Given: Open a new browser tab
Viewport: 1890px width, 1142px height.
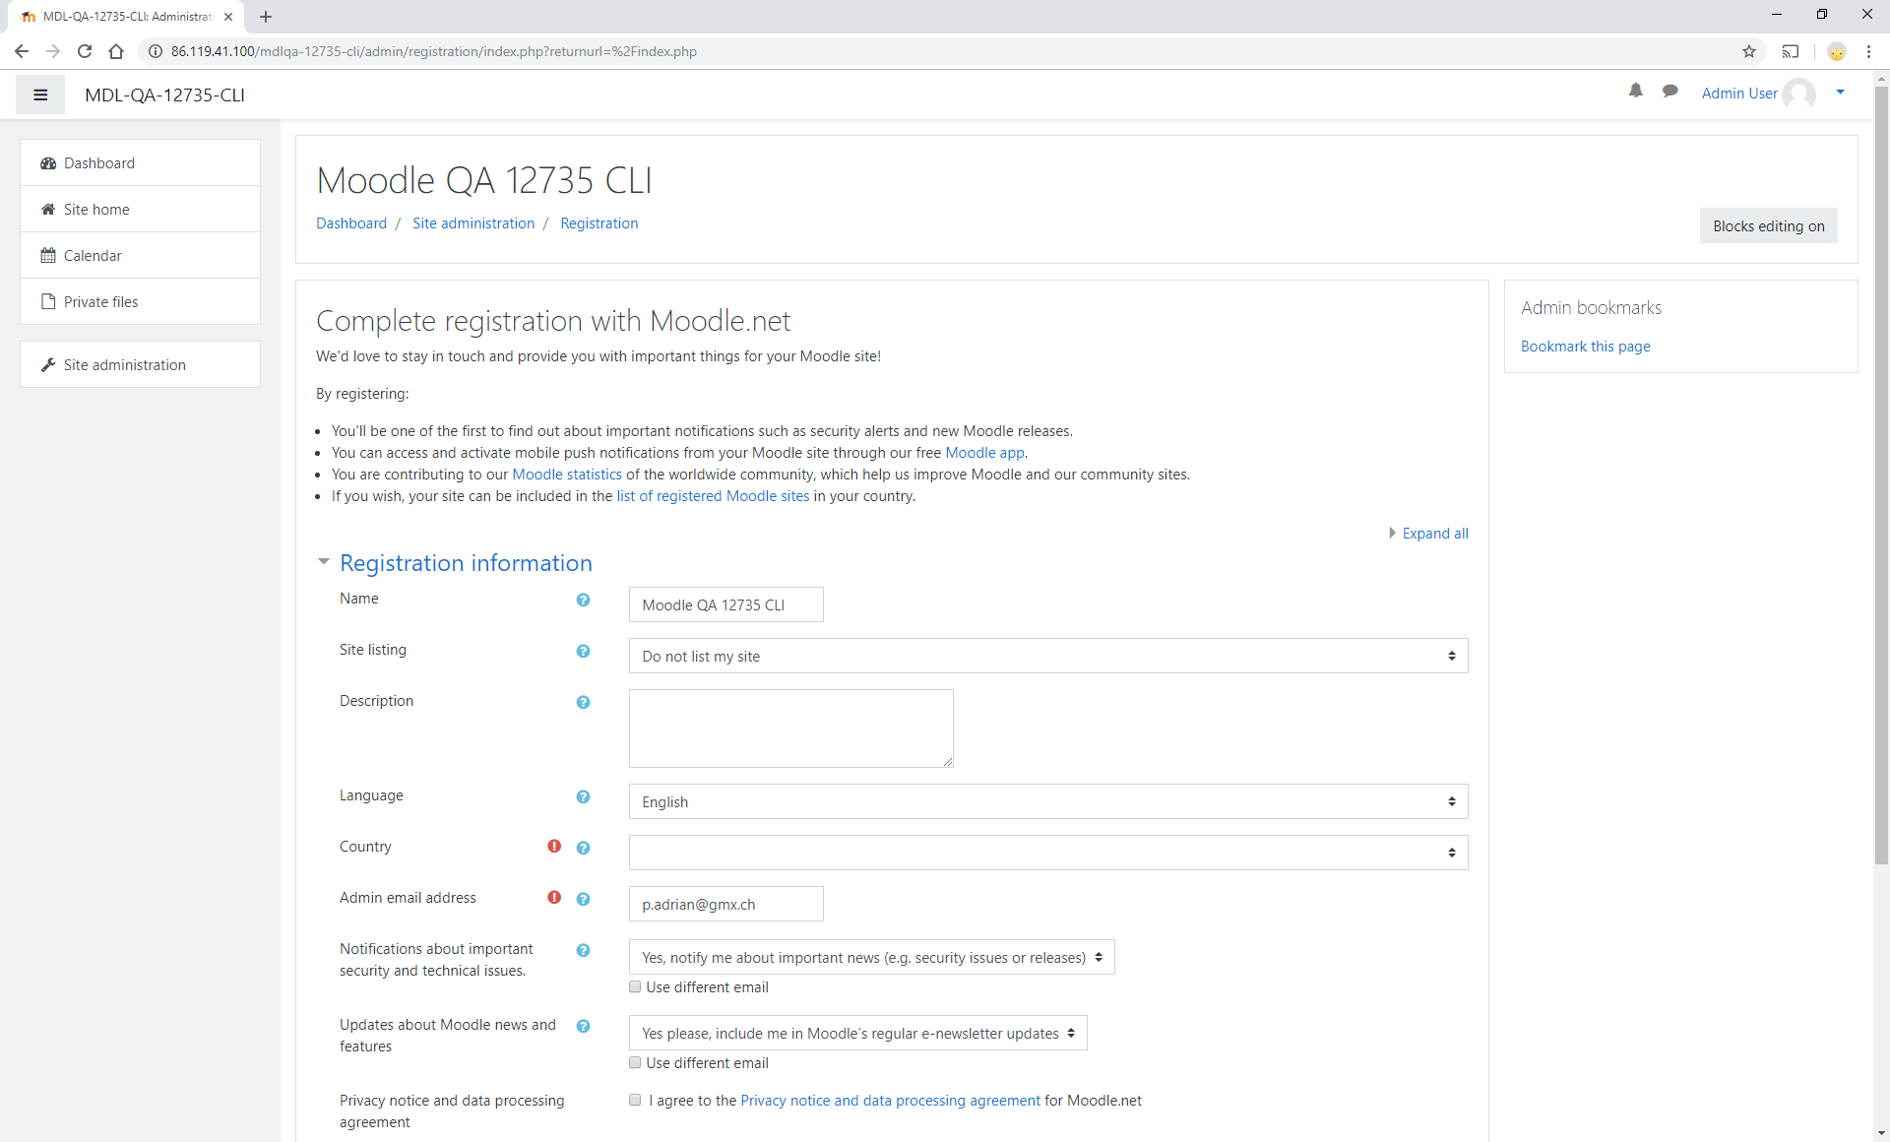Looking at the screenshot, I should [x=266, y=17].
